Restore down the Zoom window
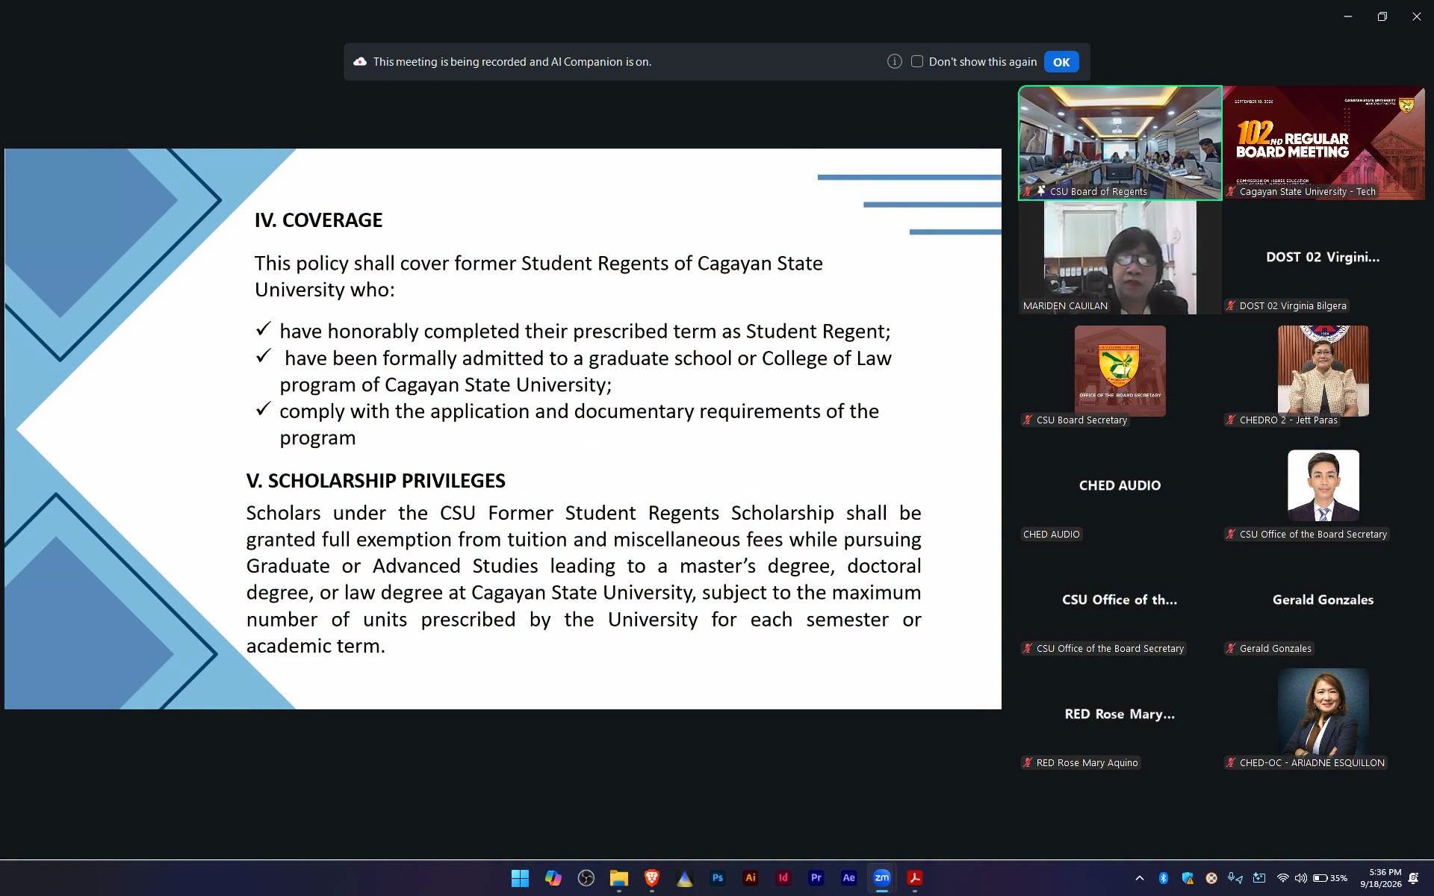This screenshot has height=896, width=1434. [1382, 16]
